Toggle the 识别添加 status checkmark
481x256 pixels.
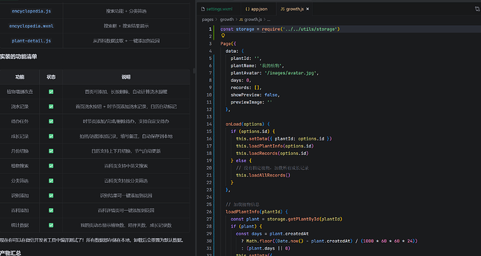[x=51, y=195]
